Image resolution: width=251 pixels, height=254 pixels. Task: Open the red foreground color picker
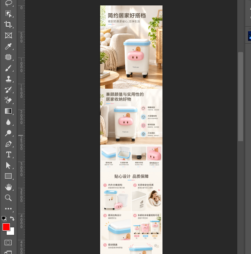(x=6, y=227)
